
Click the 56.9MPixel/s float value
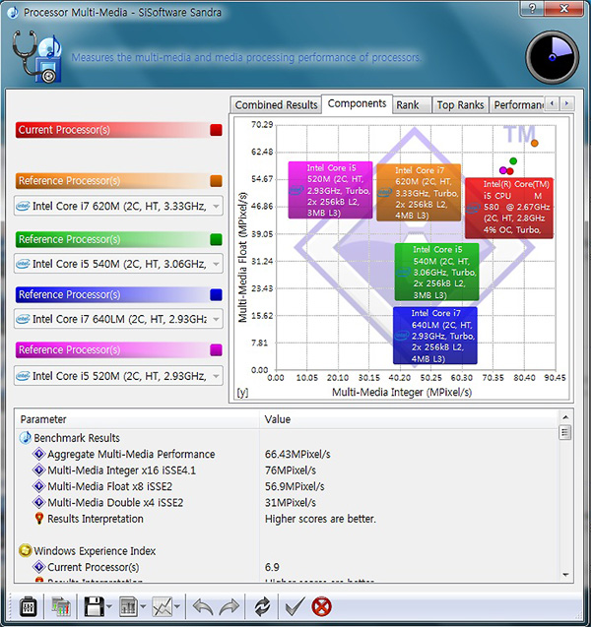coord(295,486)
